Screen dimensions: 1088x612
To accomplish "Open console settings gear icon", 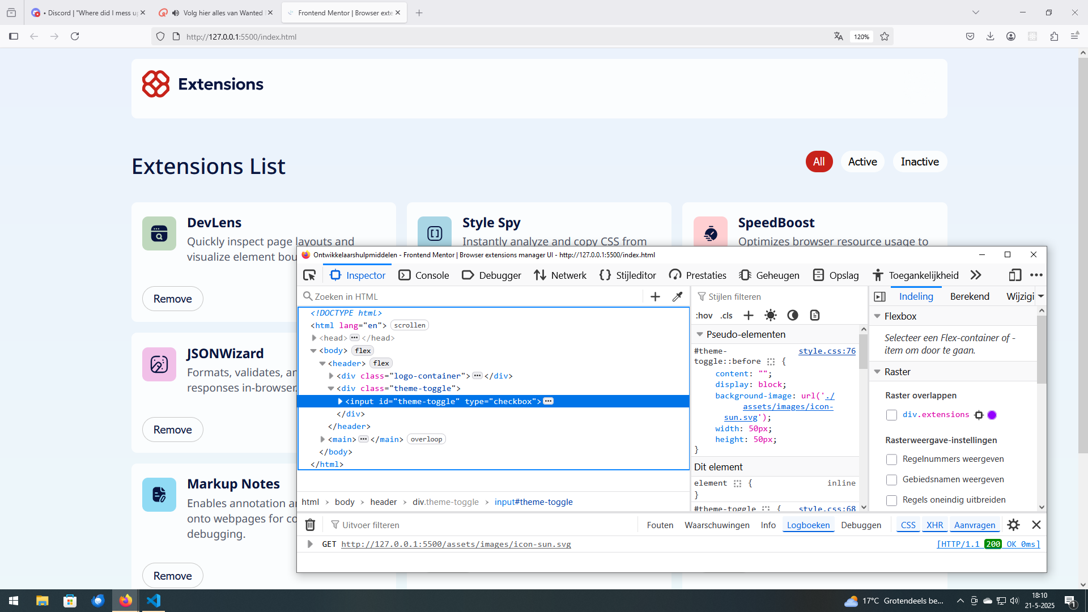I will point(1013,525).
